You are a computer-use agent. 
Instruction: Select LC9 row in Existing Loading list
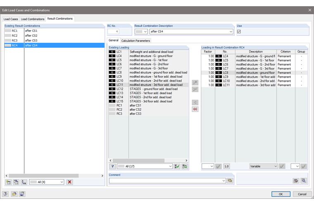(x=148, y=77)
